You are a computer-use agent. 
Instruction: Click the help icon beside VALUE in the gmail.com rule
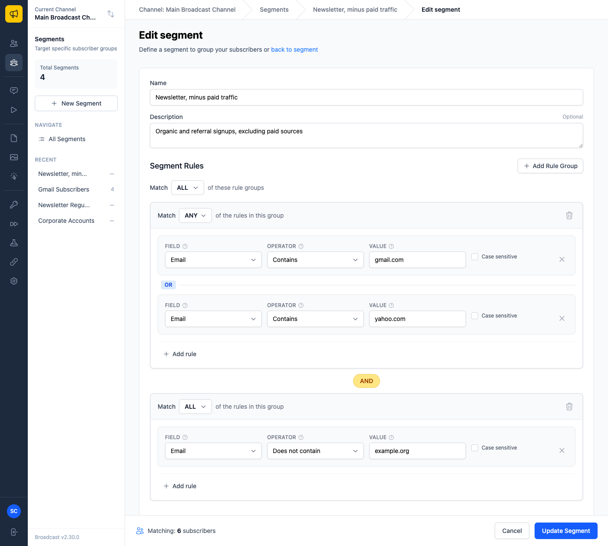(391, 246)
